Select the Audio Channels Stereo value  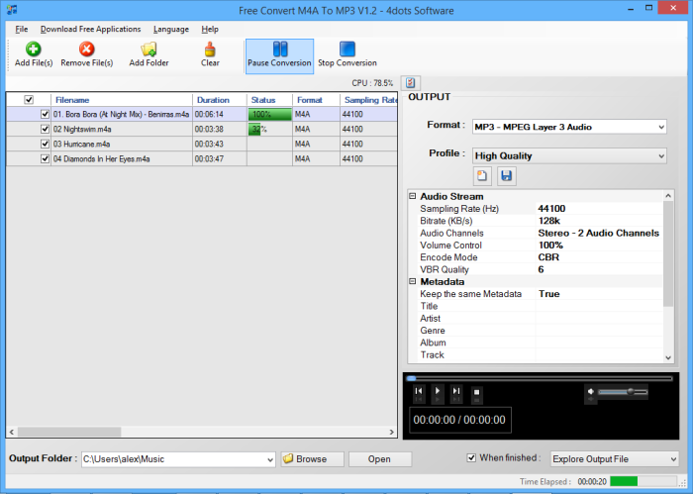click(598, 233)
